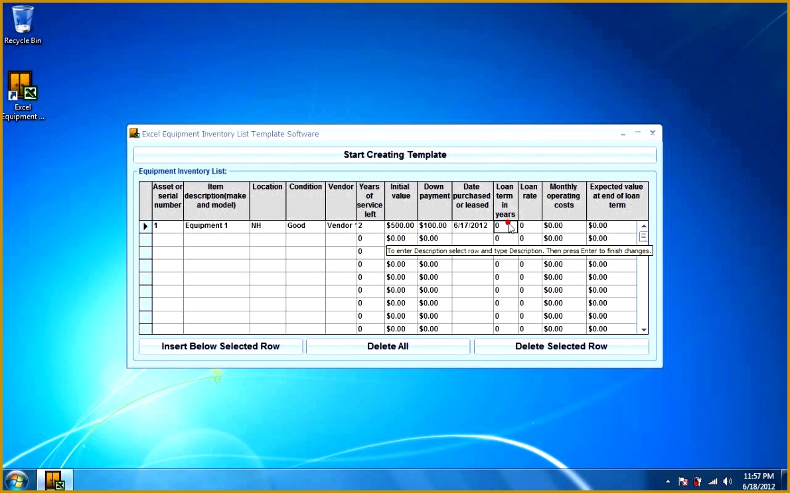Click the red battery tray icon
790x493 pixels.
[x=697, y=481]
